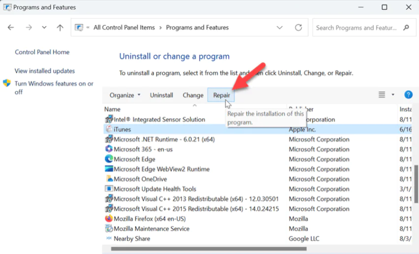Image resolution: width=419 pixels, height=254 pixels.
Task: Open more view options arrow
Action: coord(393,94)
